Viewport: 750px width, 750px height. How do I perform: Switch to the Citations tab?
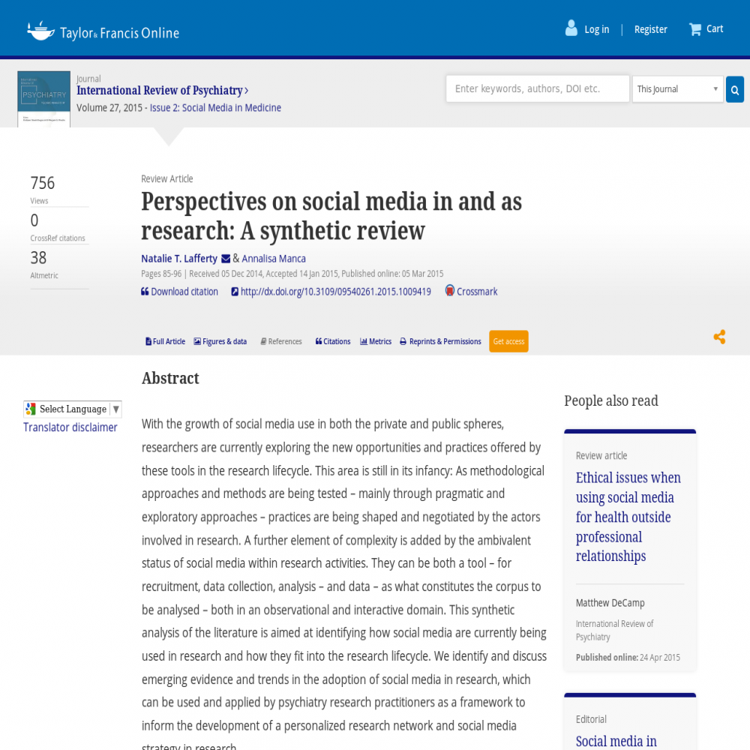point(333,341)
